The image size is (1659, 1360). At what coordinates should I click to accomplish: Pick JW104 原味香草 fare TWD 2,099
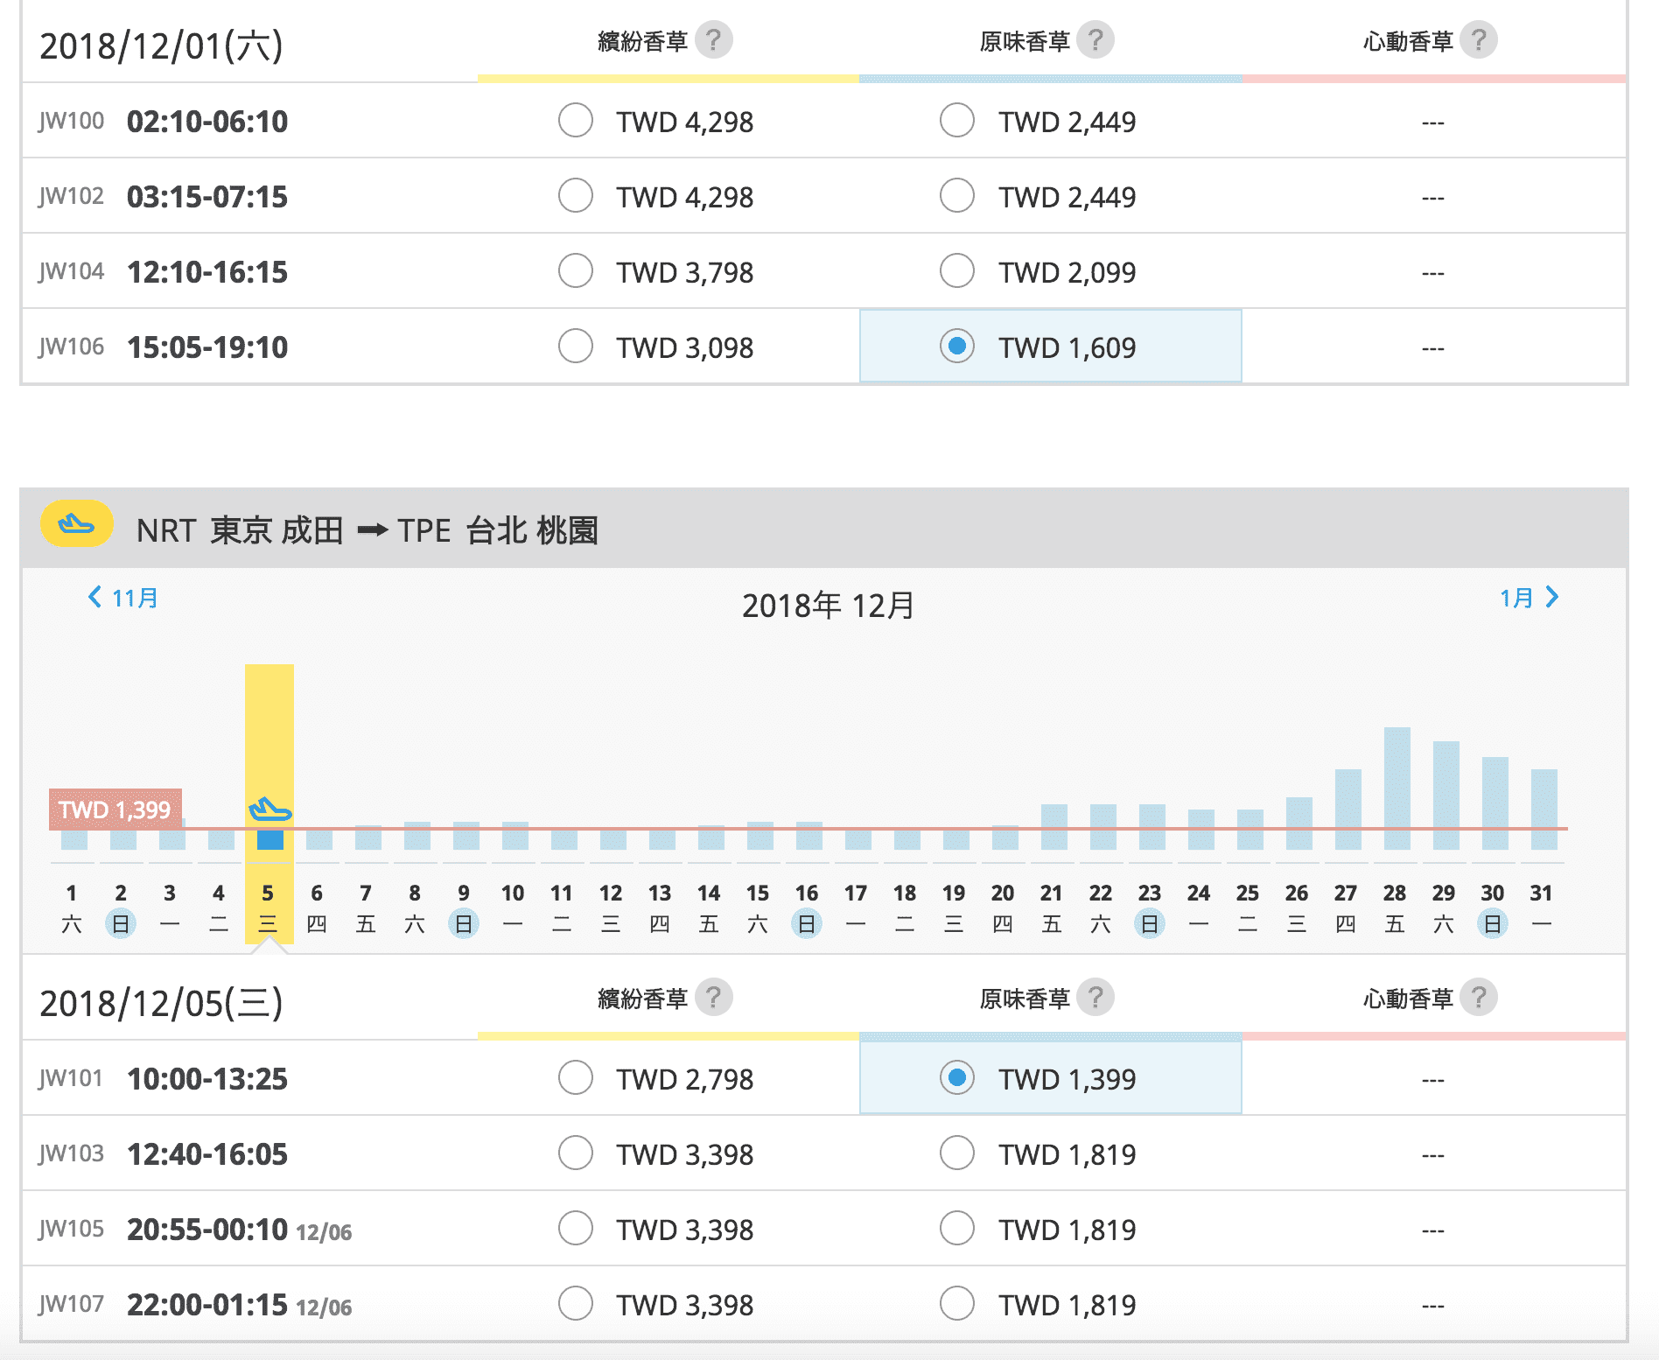pyautogui.click(x=957, y=271)
